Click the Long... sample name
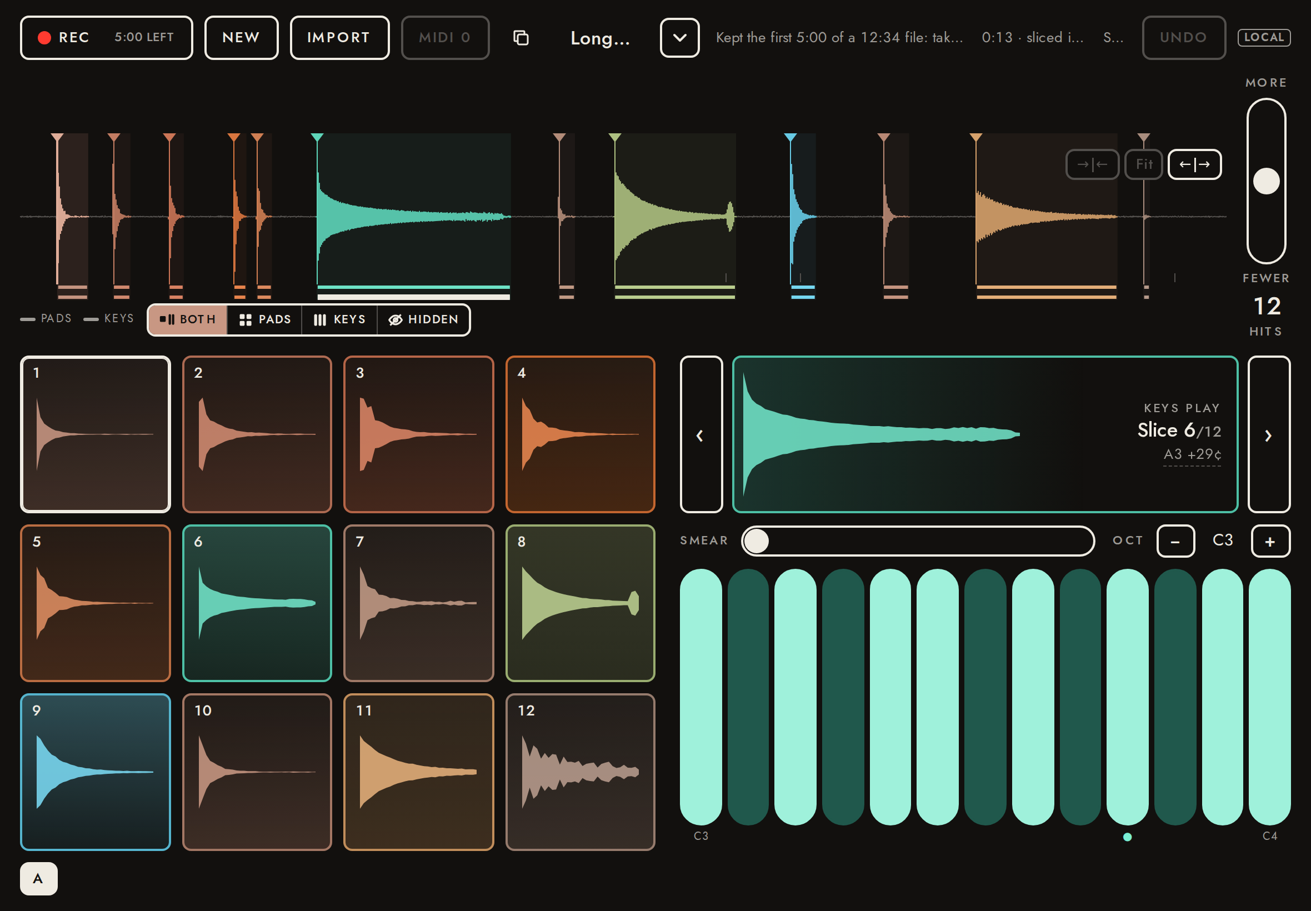 [x=601, y=38]
